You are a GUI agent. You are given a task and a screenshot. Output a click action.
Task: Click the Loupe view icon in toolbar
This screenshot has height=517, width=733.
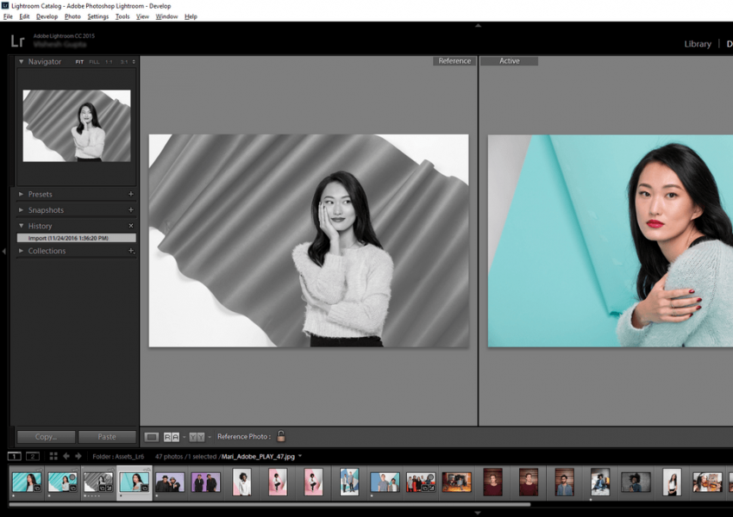152,437
